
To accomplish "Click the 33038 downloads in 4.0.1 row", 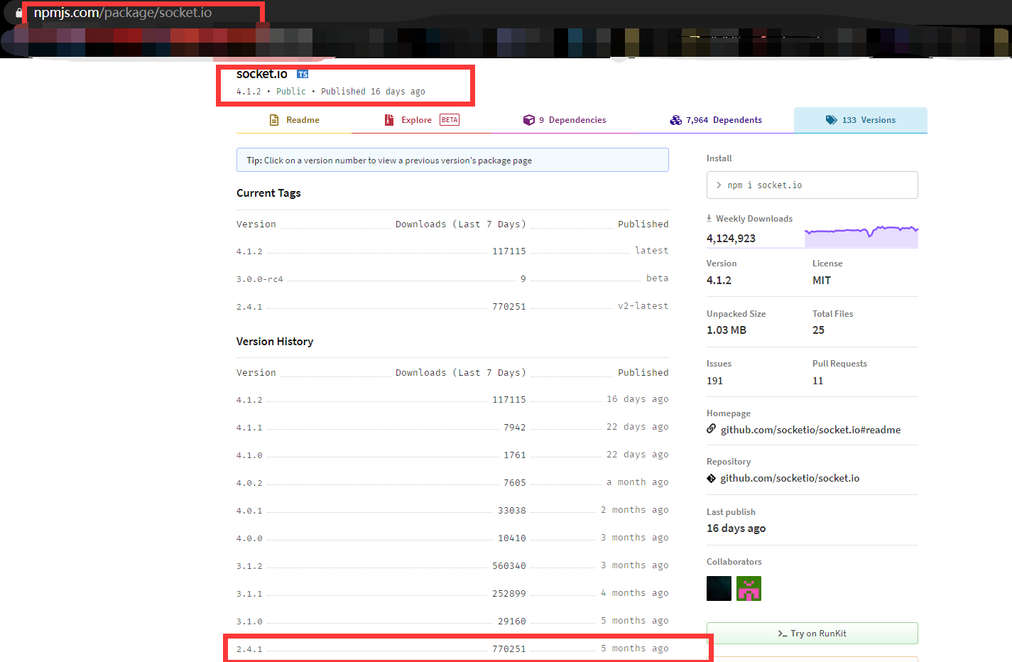I will pos(512,511).
